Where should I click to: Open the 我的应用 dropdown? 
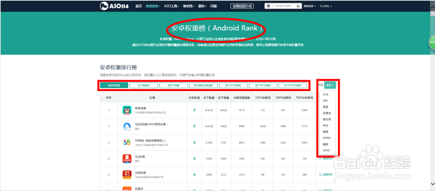point(310,6)
